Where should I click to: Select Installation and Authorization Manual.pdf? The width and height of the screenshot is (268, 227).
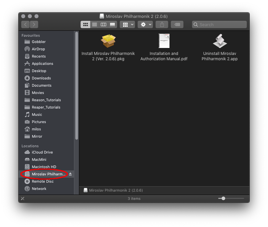pyautogui.click(x=164, y=48)
